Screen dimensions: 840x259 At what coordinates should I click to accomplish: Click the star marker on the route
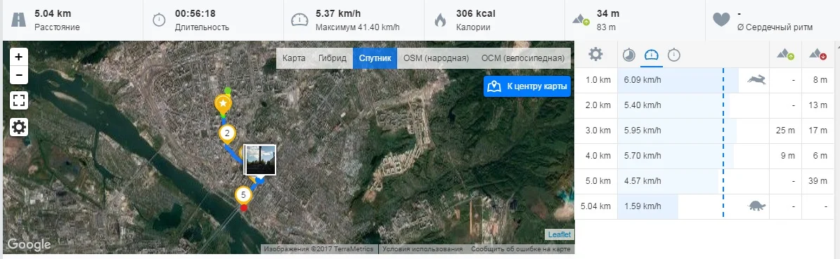coord(223,105)
